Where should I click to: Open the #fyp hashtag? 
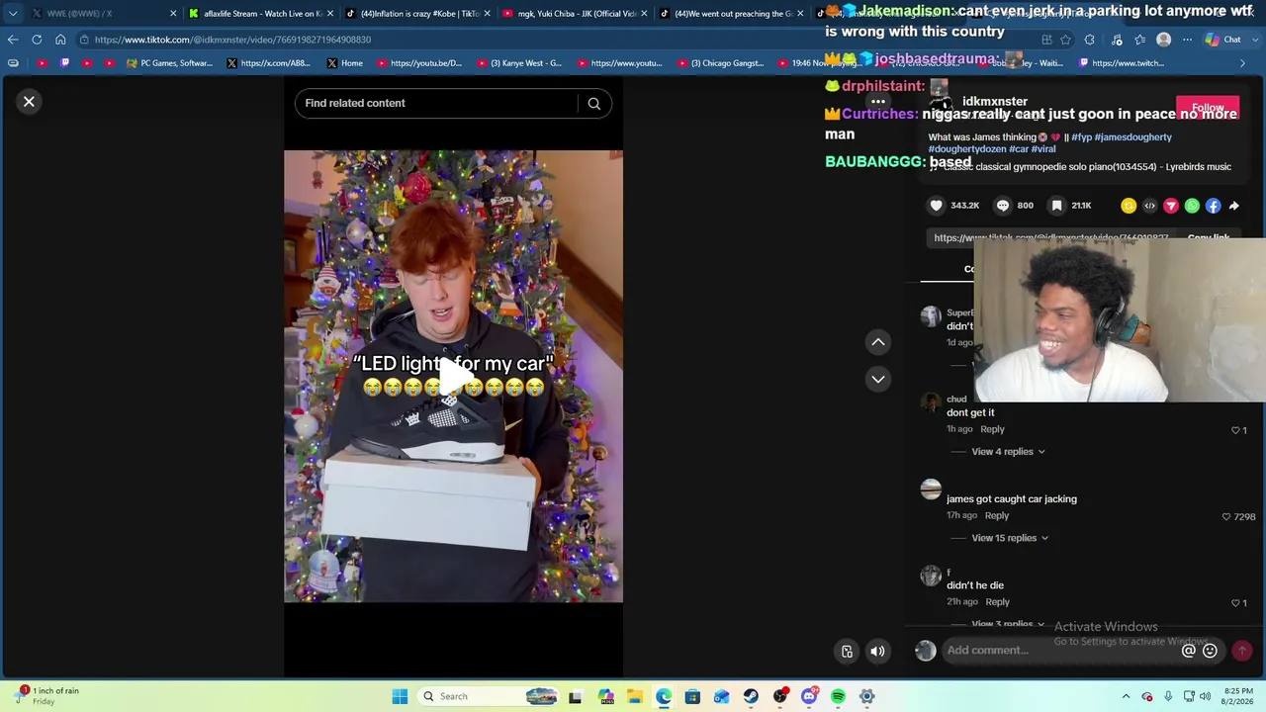[1081, 137]
